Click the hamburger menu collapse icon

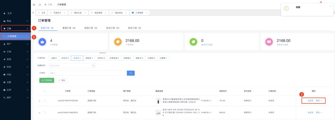click(34, 5)
